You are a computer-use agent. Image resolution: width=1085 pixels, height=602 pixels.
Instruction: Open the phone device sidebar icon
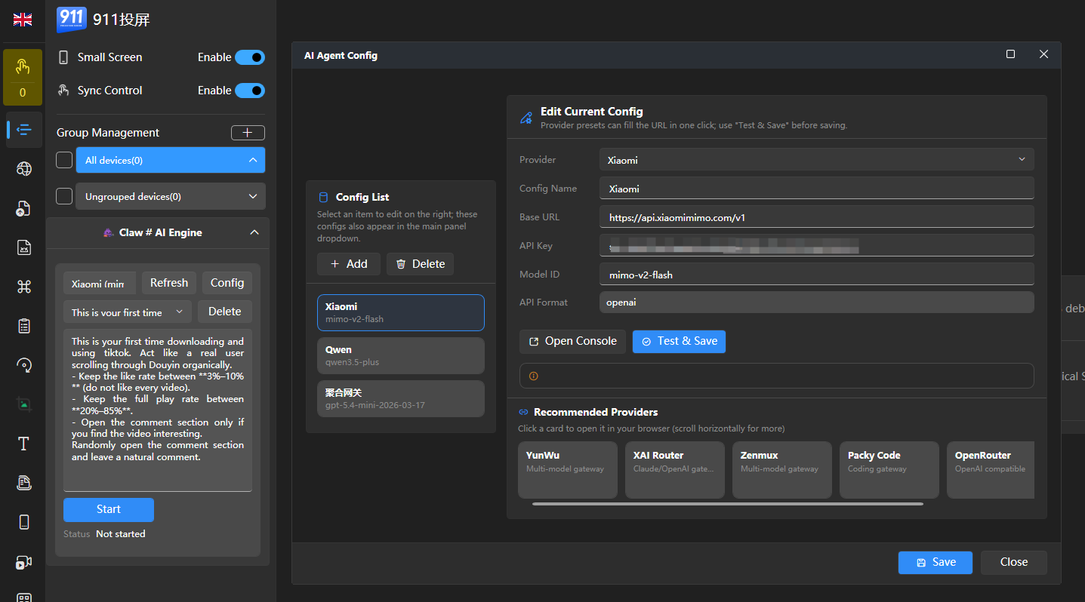tap(24, 522)
